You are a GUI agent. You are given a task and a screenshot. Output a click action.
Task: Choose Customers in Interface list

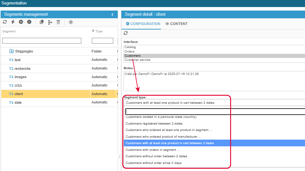pyautogui.click(x=214, y=56)
